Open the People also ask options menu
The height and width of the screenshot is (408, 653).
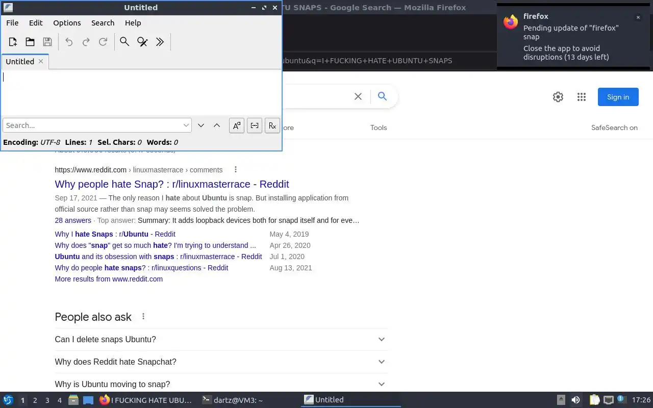click(x=143, y=316)
